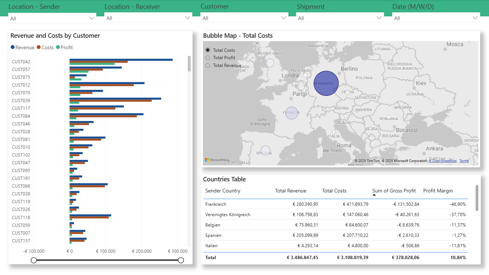Sort table by Sender Country header
This screenshot has width=489, height=275.
pos(223,191)
